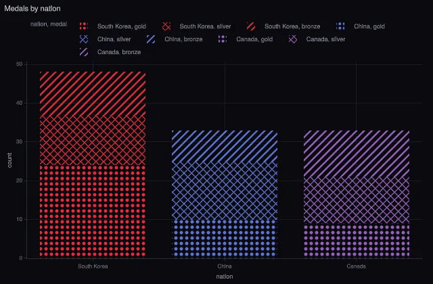
Task: Click the Canada, gold legend swatch icon
Action: (223, 39)
